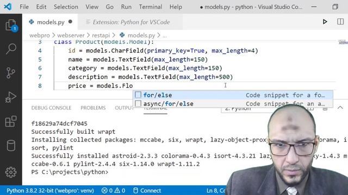Click the async/for/else snippet icon

pyautogui.click(x=138, y=103)
